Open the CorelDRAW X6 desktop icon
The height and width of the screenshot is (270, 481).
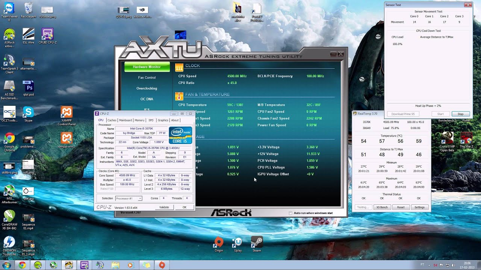click(9, 220)
